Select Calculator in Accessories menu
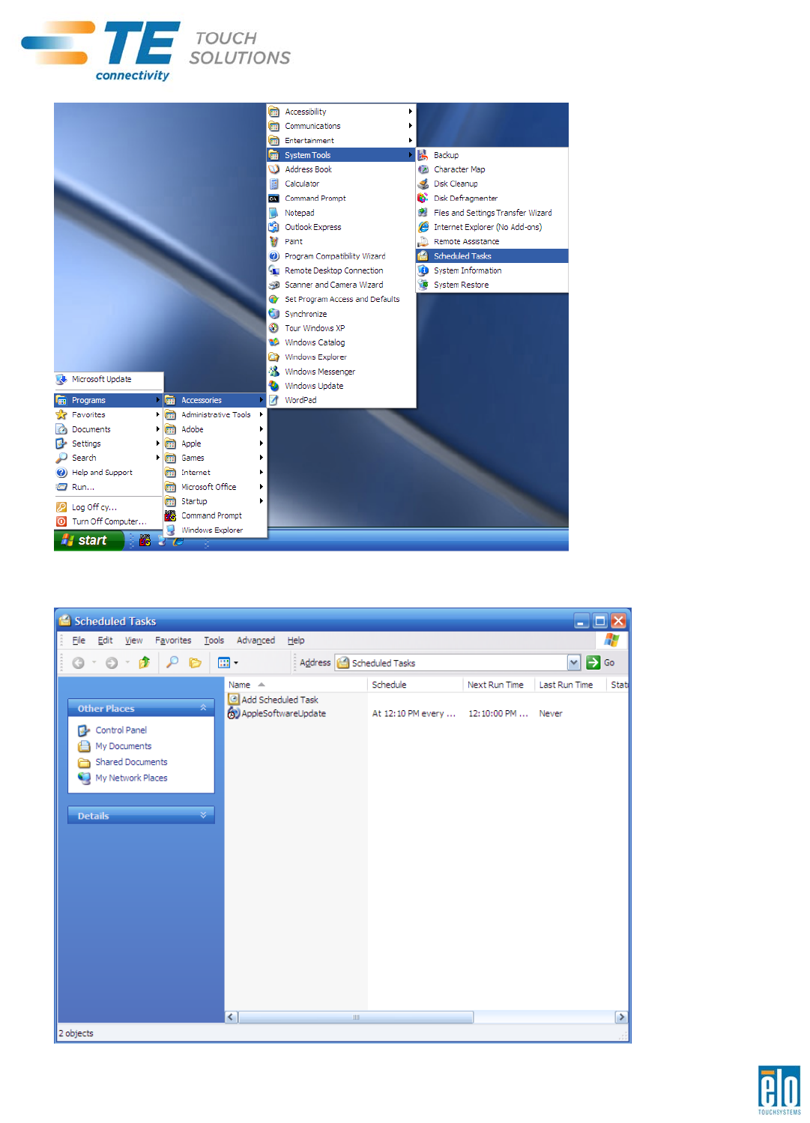Image resolution: width=810 pixels, height=1123 pixels. pyautogui.click(x=341, y=184)
